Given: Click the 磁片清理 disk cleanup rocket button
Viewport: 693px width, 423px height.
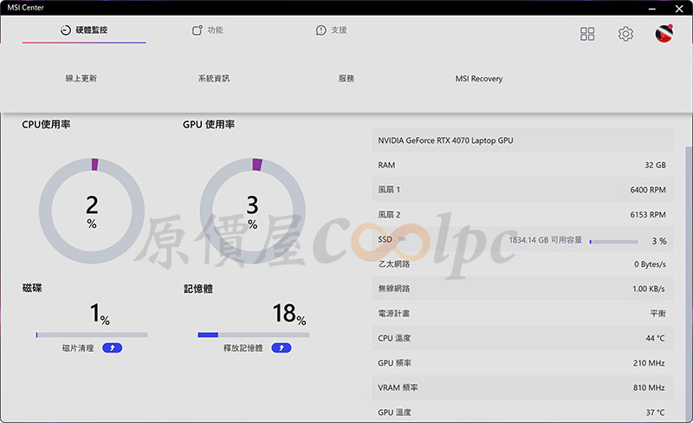Looking at the screenshot, I should (x=113, y=348).
